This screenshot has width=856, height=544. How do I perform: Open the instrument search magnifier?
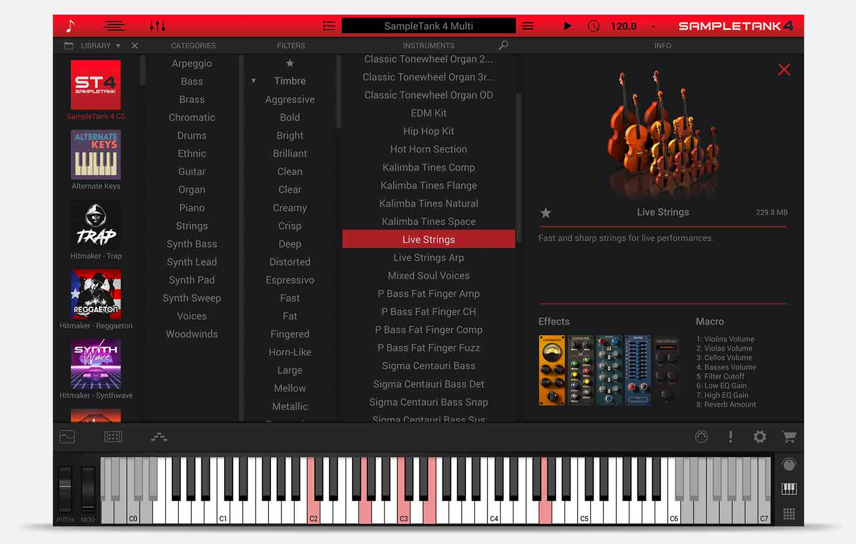tap(503, 45)
